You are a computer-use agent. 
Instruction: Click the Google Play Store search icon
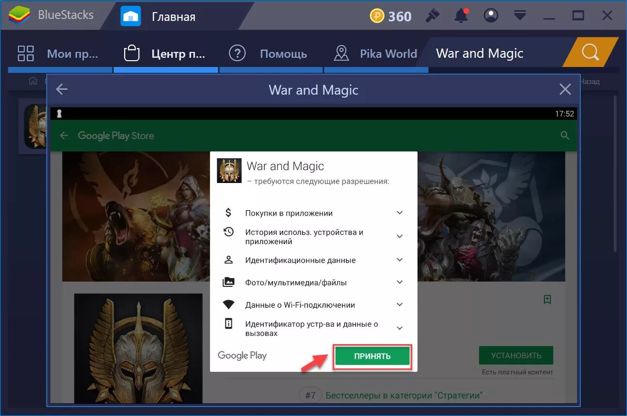(x=565, y=135)
